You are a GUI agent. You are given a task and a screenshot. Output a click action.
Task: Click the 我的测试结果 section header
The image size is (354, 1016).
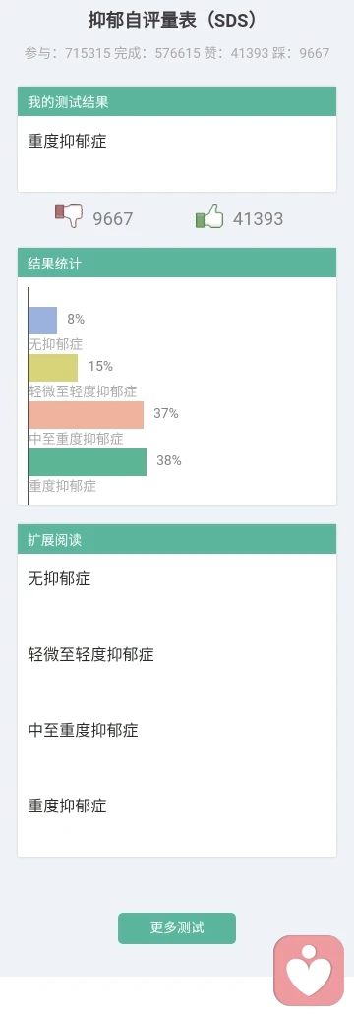click(177, 101)
